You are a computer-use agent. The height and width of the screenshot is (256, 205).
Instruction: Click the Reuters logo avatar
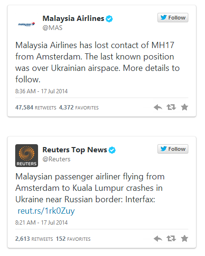pos(27,156)
